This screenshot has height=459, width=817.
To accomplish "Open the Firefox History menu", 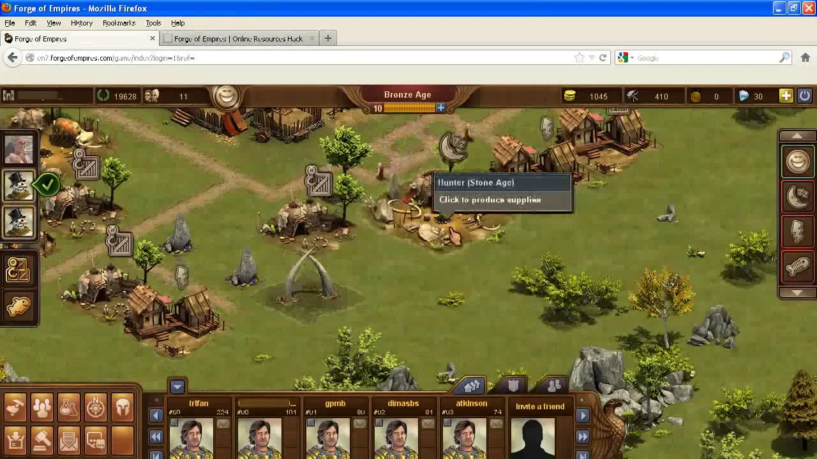I will click(x=82, y=23).
